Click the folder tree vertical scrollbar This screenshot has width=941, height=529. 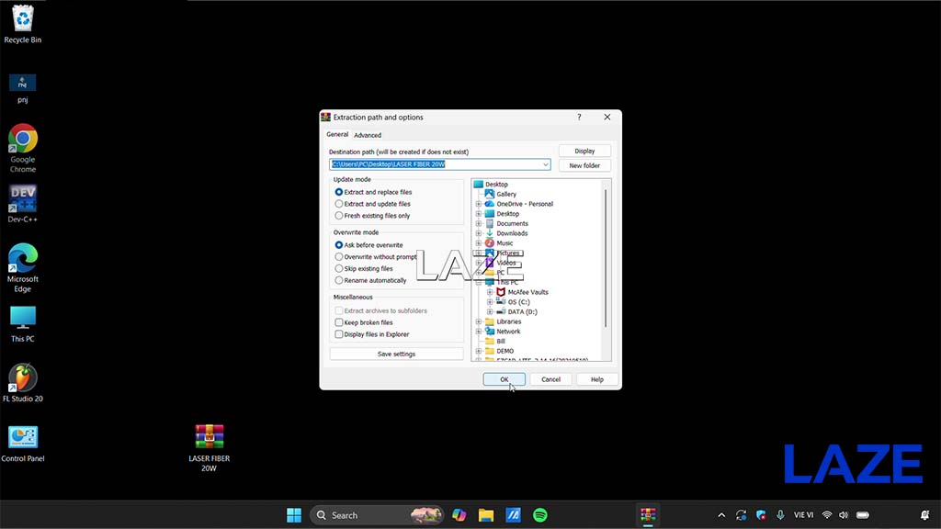[x=607, y=258]
